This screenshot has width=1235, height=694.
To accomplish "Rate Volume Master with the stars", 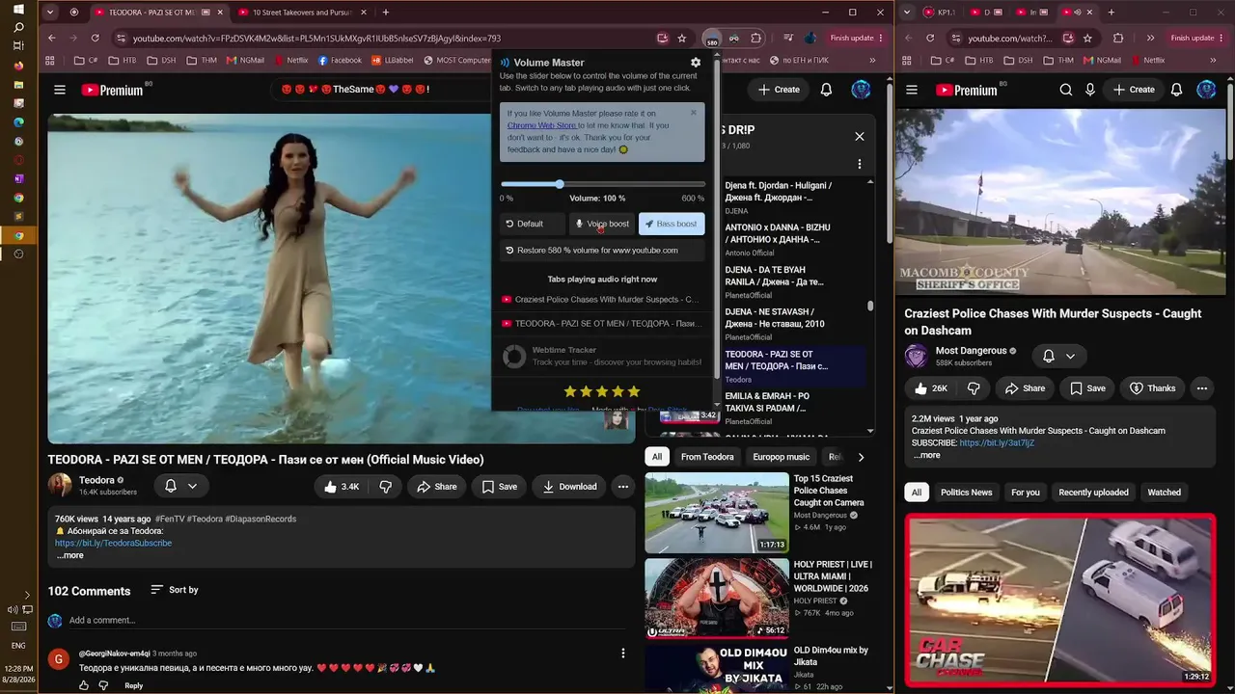I will coord(602,391).
